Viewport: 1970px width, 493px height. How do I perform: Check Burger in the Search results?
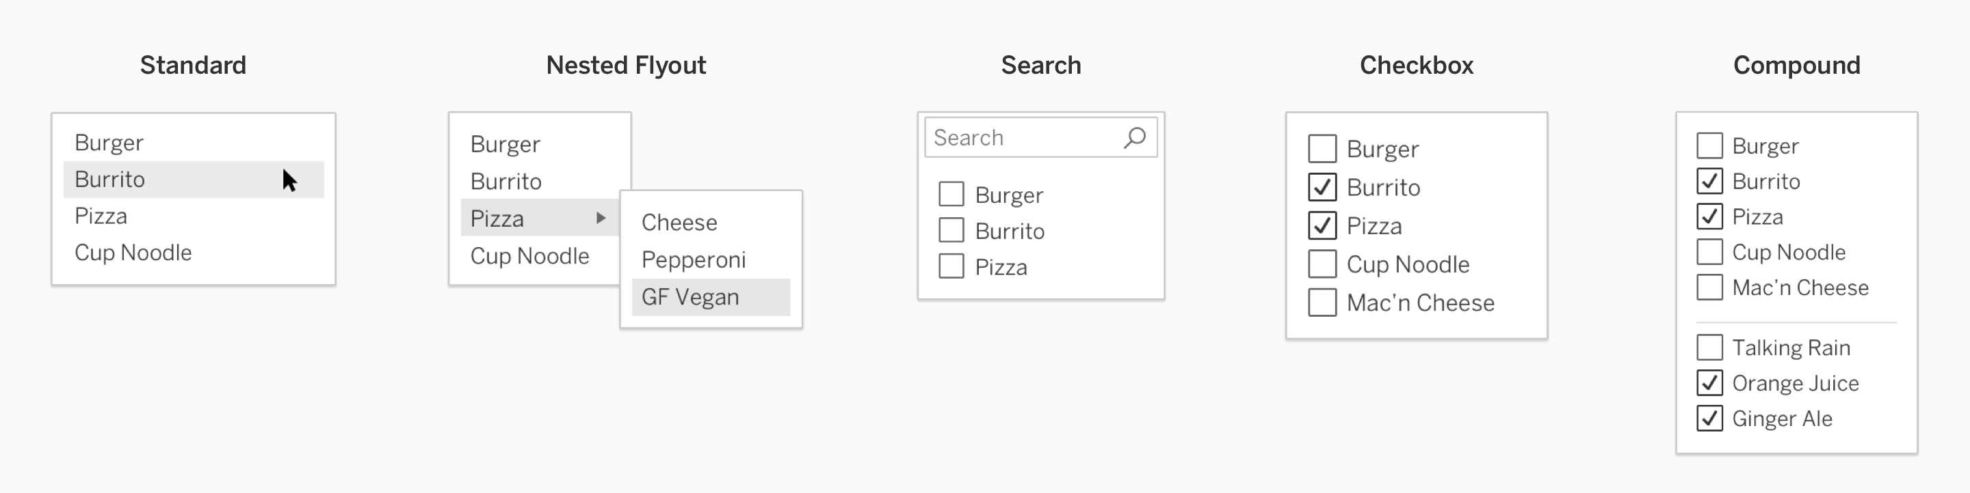point(951,194)
